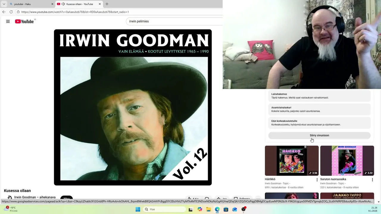Go back with the browser back arrow
The image size is (381, 214).
(x=4, y=12)
